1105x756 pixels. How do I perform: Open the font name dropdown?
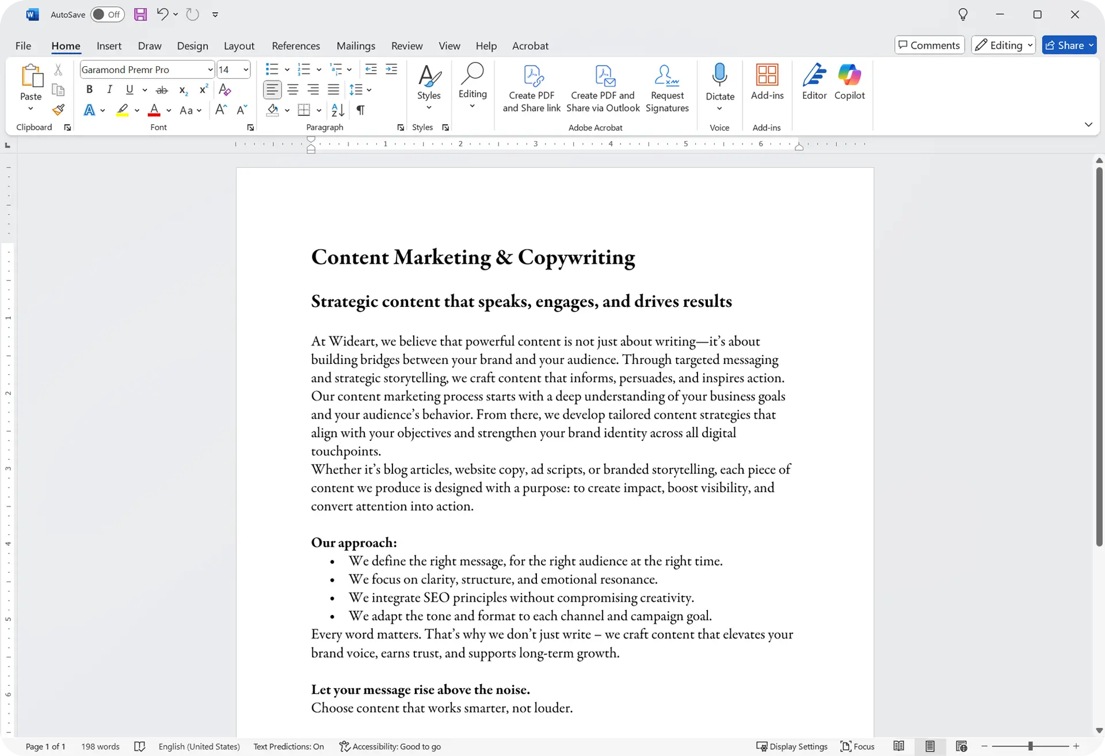click(210, 70)
